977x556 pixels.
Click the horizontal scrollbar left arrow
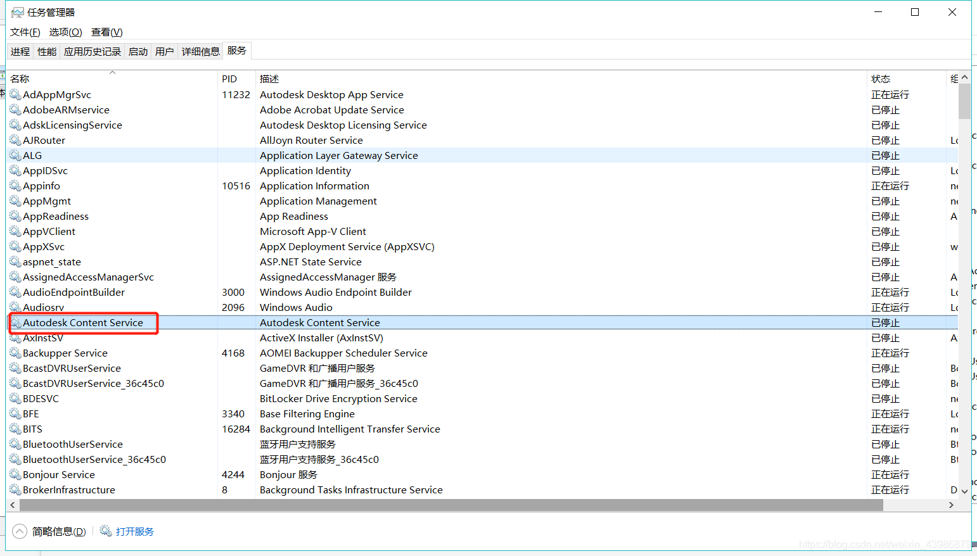point(13,505)
